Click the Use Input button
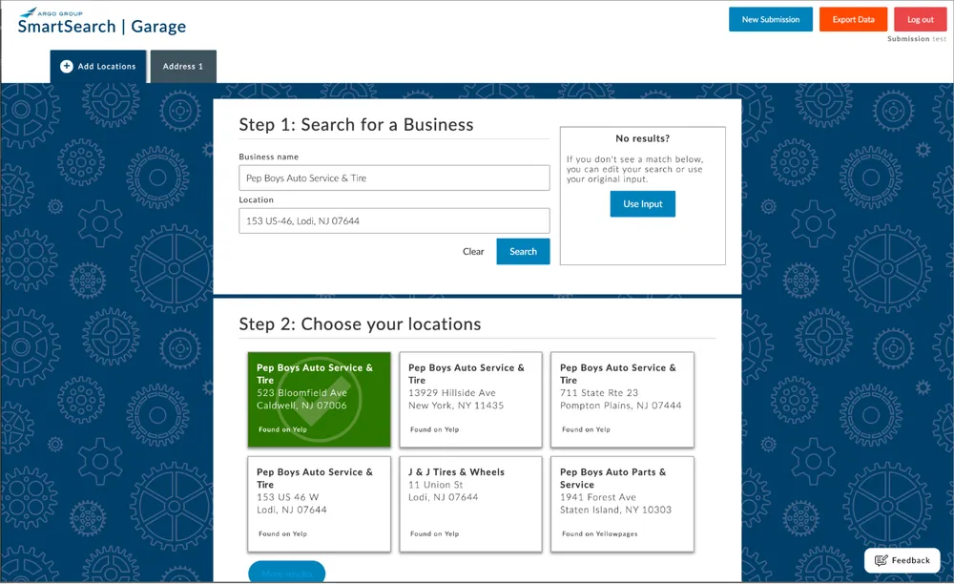Screen dimensions: 954x584 [x=642, y=204]
